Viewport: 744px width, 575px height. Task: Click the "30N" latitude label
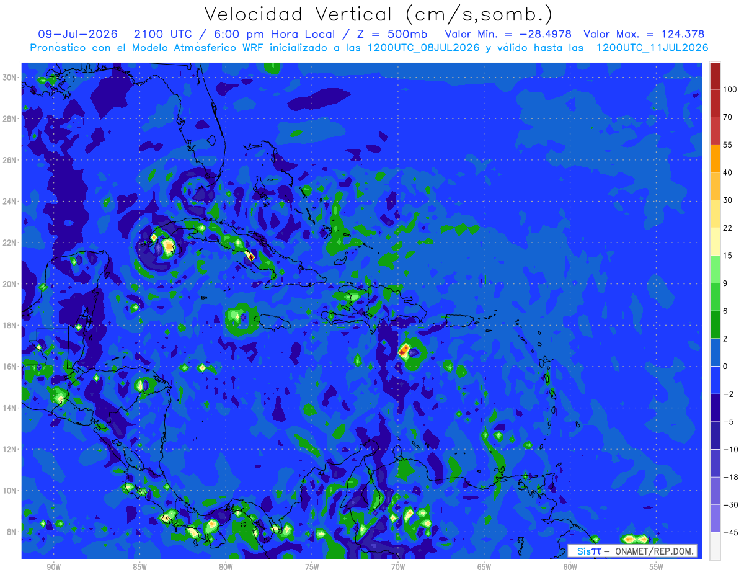click(x=10, y=78)
